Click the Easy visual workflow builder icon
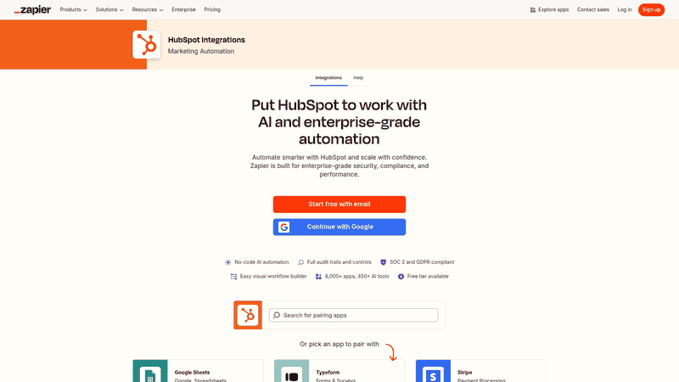This screenshot has width=679, height=382. tap(234, 277)
